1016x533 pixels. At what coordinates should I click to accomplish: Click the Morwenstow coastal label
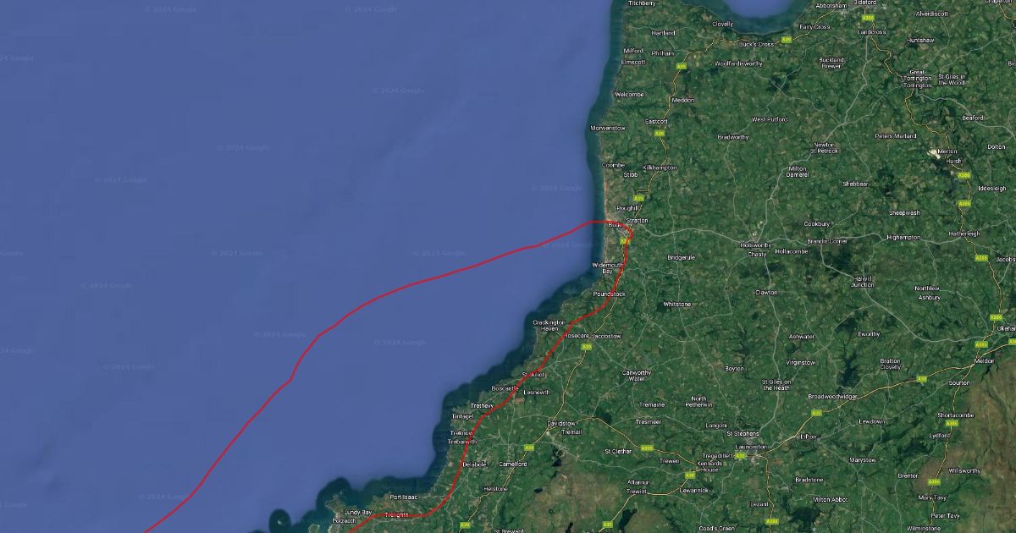click(x=608, y=128)
